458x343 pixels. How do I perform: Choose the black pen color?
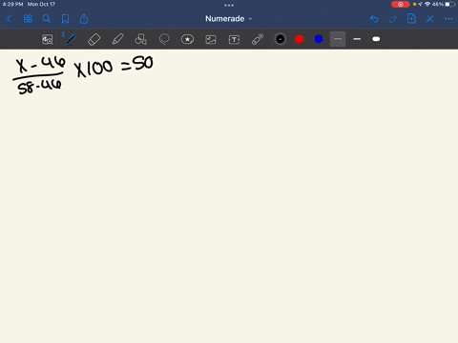pyautogui.click(x=281, y=39)
